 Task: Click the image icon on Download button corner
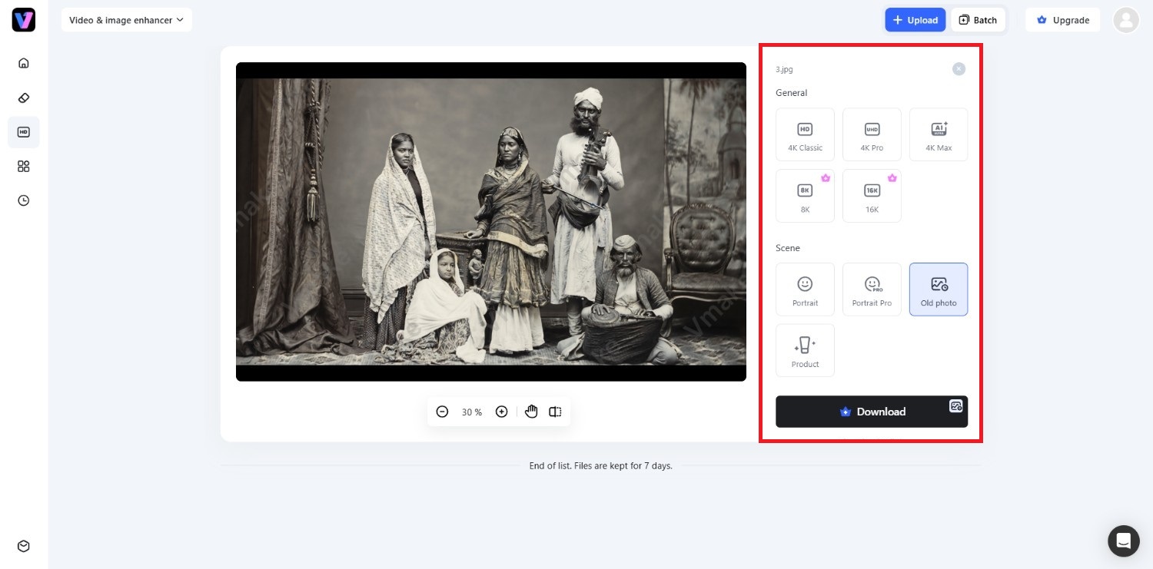[956, 406]
